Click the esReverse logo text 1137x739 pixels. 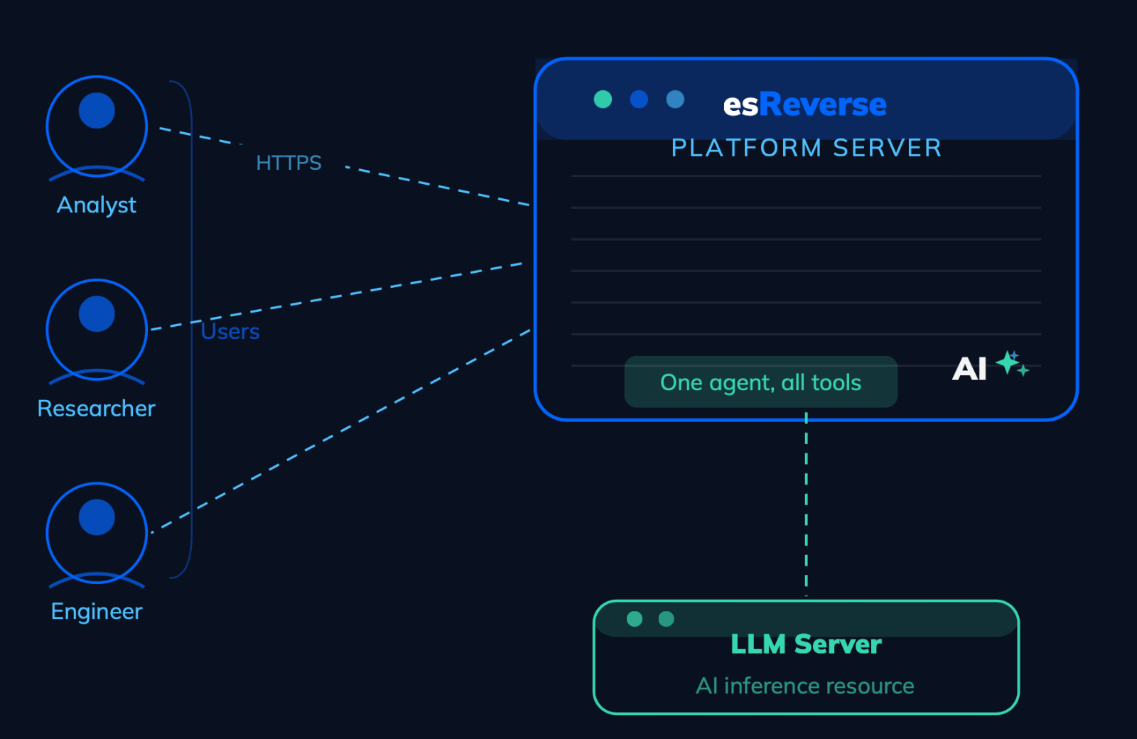point(804,104)
